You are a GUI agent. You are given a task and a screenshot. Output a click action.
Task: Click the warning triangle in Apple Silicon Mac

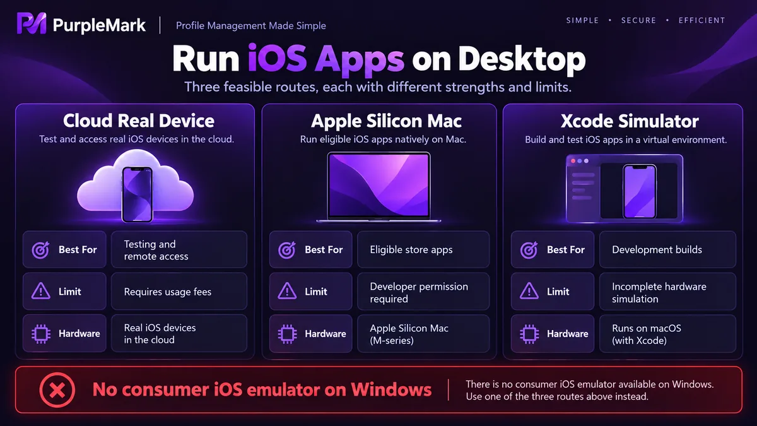(287, 292)
